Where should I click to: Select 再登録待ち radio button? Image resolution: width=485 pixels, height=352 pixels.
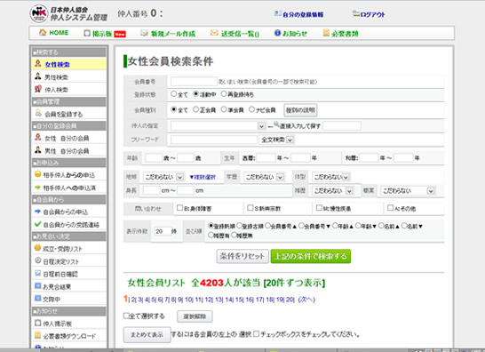point(224,93)
